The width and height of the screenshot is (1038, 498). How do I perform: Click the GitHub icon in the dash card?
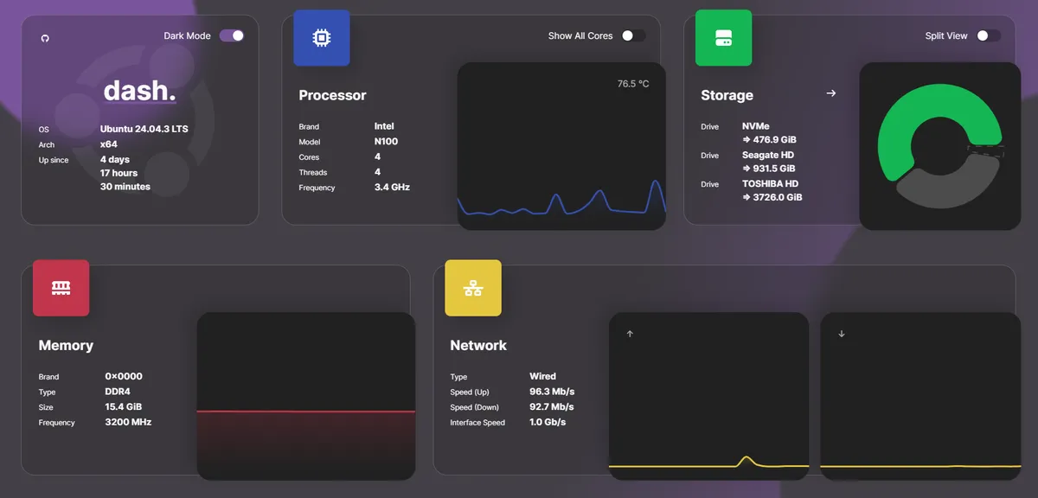click(45, 38)
